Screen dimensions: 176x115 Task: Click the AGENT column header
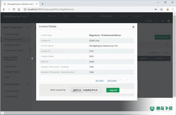coord(143,58)
